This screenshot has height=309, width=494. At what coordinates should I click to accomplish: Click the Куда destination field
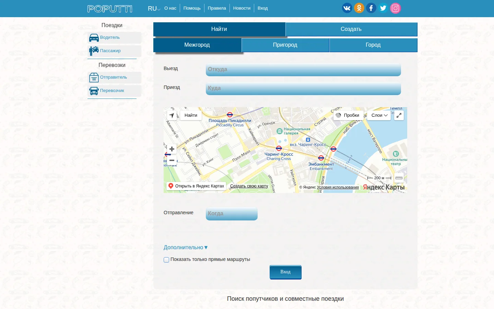click(303, 88)
